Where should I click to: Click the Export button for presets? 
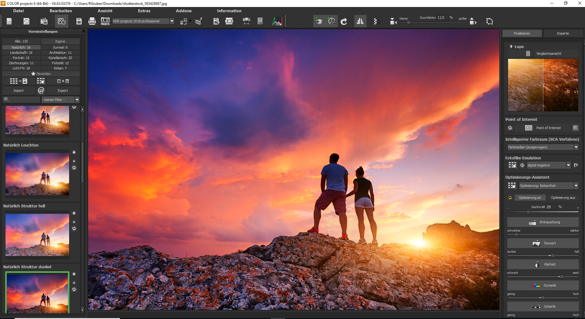tap(63, 91)
